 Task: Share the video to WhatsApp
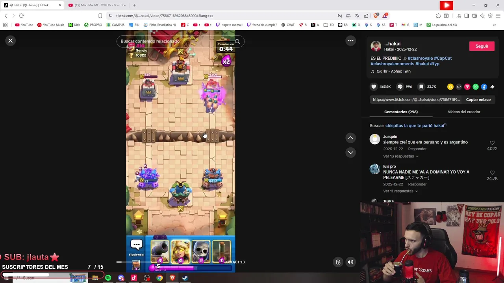476,86
